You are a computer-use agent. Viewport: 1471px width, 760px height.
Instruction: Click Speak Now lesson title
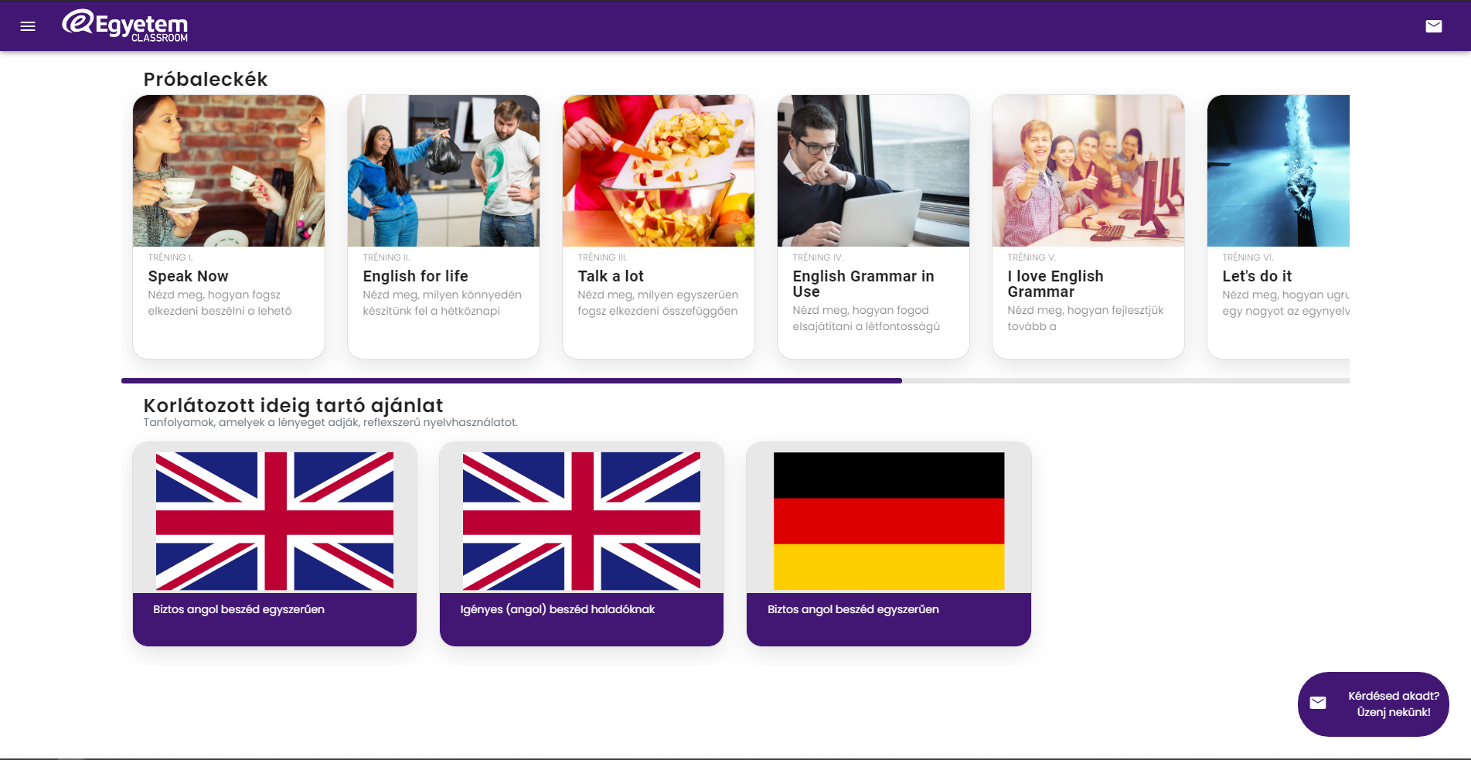188,276
